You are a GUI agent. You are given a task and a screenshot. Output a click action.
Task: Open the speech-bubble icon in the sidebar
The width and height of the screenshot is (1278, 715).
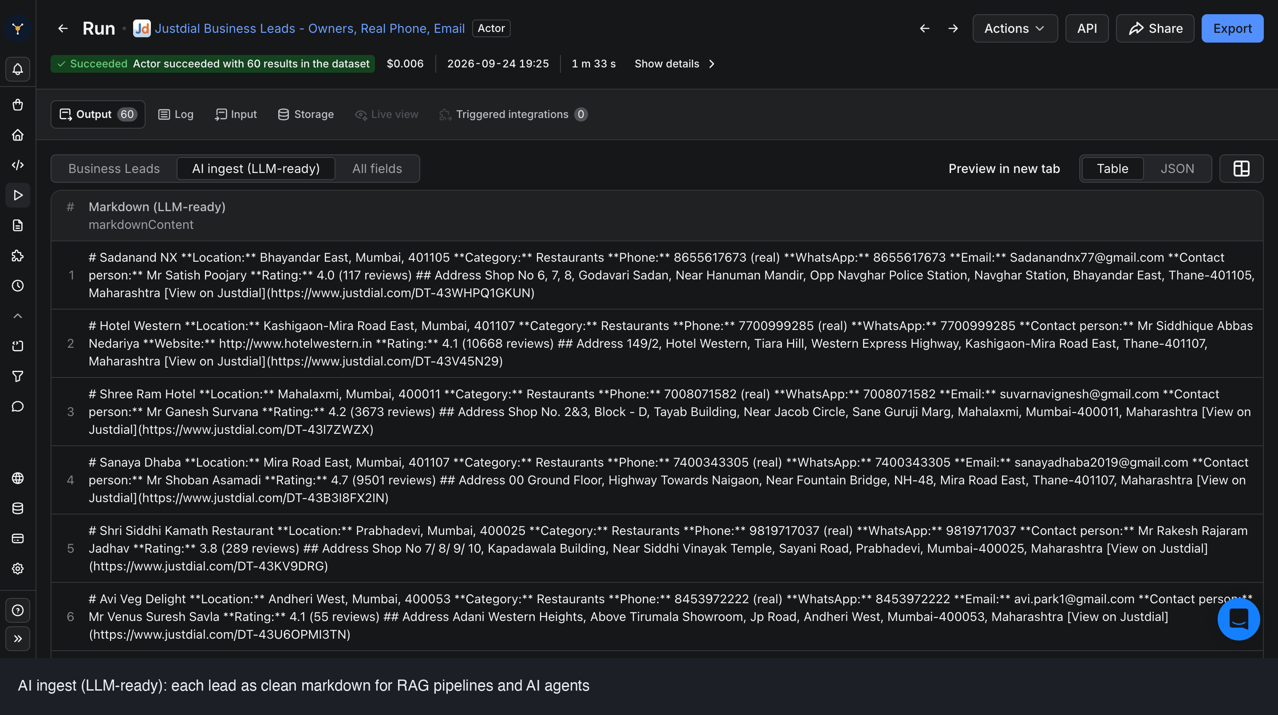[17, 407]
